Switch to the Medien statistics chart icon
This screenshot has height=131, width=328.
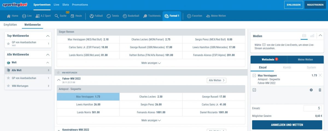pyautogui.click(x=312, y=36)
